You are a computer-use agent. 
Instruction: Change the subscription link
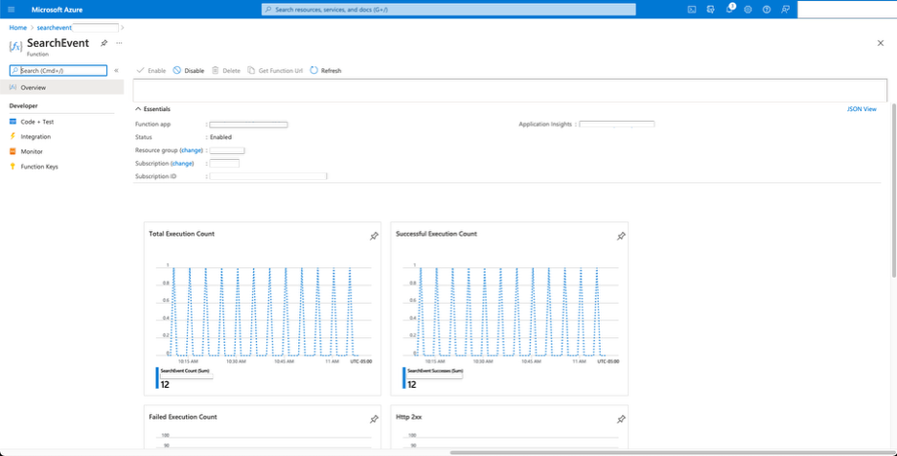pyautogui.click(x=182, y=163)
